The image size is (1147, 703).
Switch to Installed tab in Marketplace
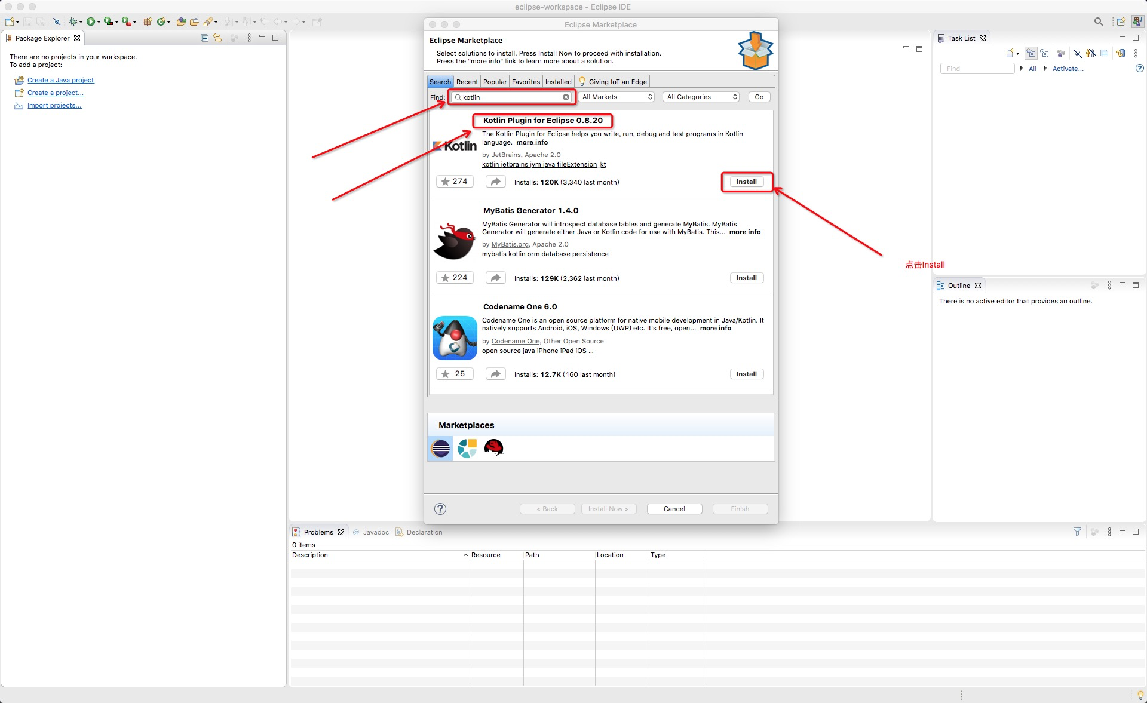[558, 82]
